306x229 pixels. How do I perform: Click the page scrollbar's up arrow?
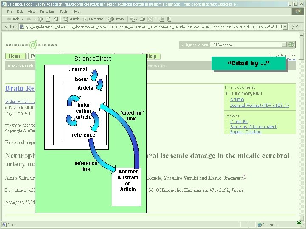point(301,35)
